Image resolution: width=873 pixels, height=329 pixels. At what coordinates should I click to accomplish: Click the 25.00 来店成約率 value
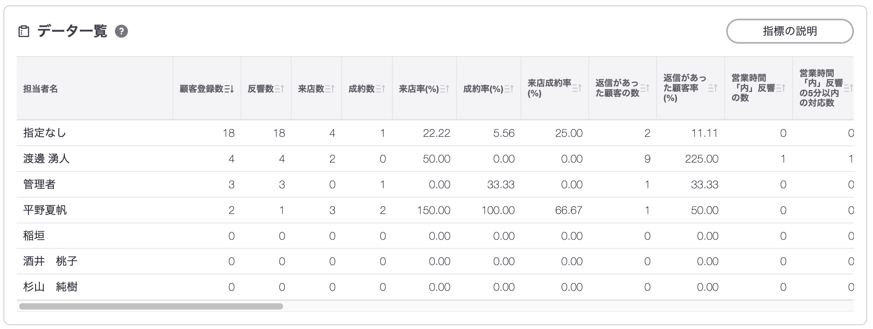point(569,133)
